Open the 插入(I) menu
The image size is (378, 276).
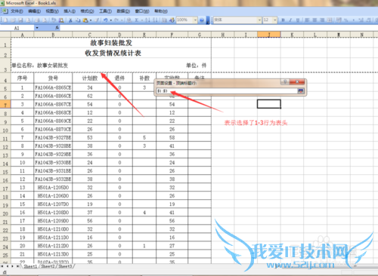(70, 11)
